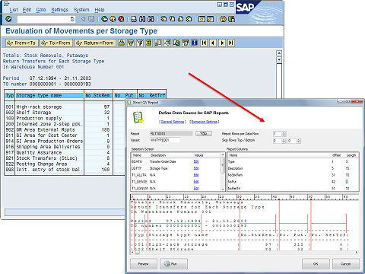Click the green Back arrow icon
Screen dimensions: 365x274
click(104, 19)
